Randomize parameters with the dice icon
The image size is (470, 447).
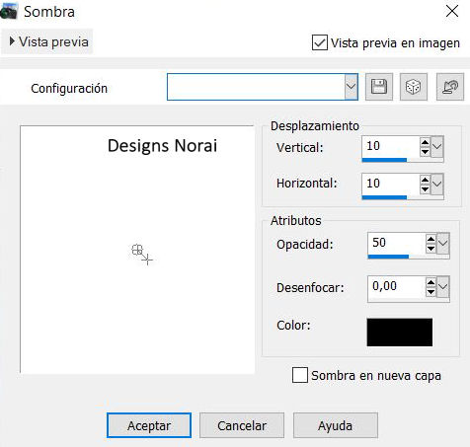click(414, 87)
